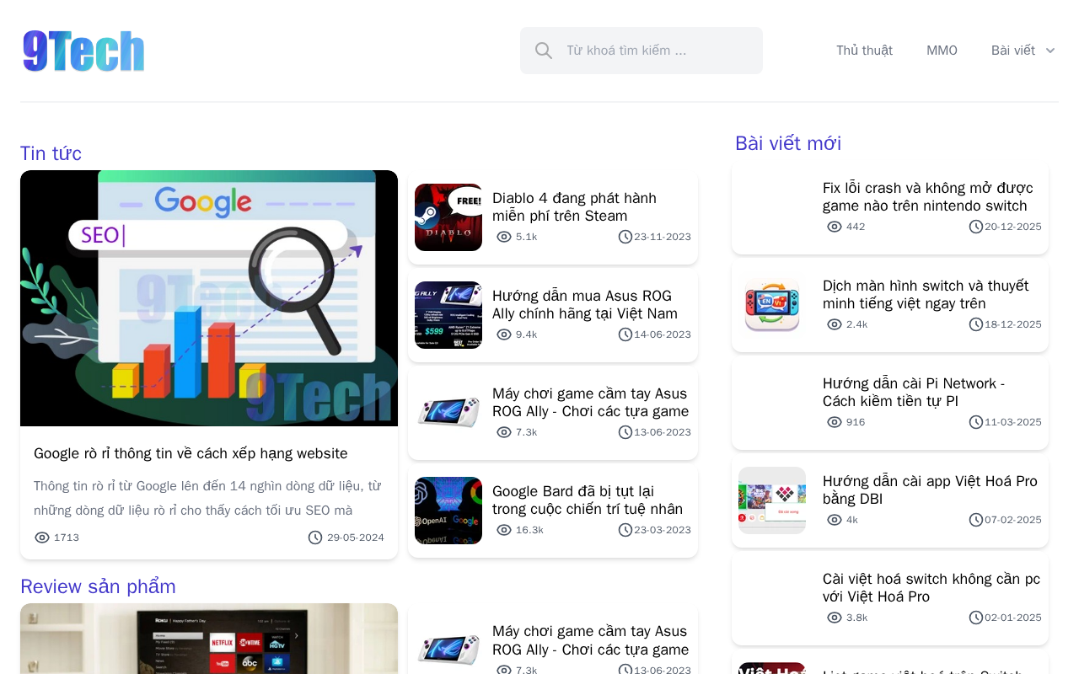The height and width of the screenshot is (674, 1079).
Task: Click the eye icon beside 16.3k views
Action: [504, 530]
